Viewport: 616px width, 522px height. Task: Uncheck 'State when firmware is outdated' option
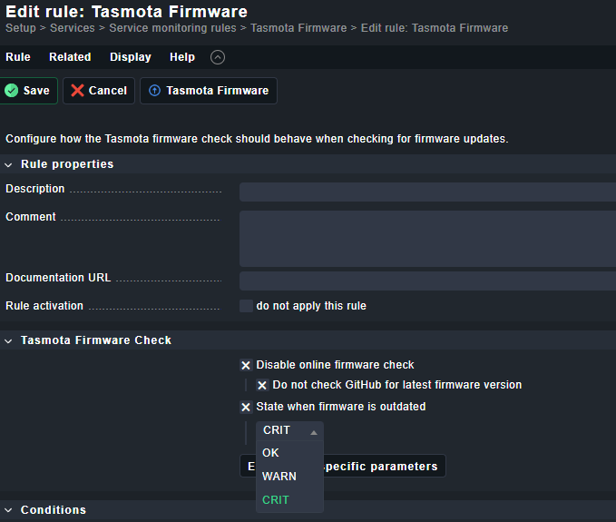tap(246, 407)
